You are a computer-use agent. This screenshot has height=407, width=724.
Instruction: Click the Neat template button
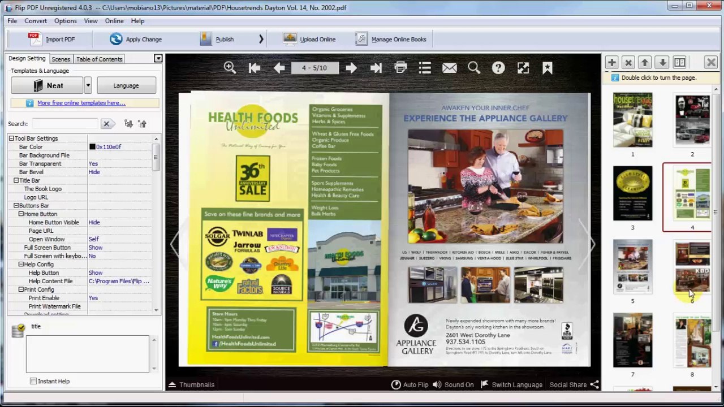47,85
